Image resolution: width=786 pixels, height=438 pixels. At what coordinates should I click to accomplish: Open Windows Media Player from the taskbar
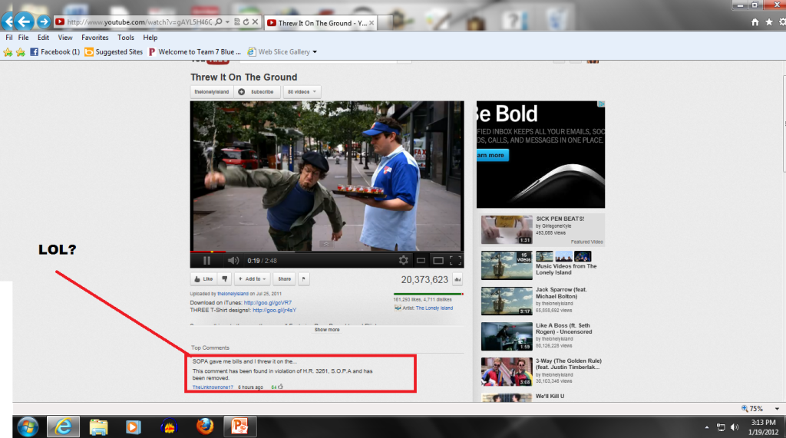pyautogui.click(x=134, y=427)
